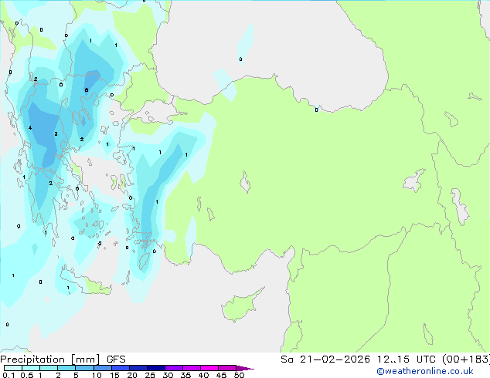Screen dimensions: 490x378
Task: Select the 0.5 to 1 legend swatch
Action: [x=31, y=368]
